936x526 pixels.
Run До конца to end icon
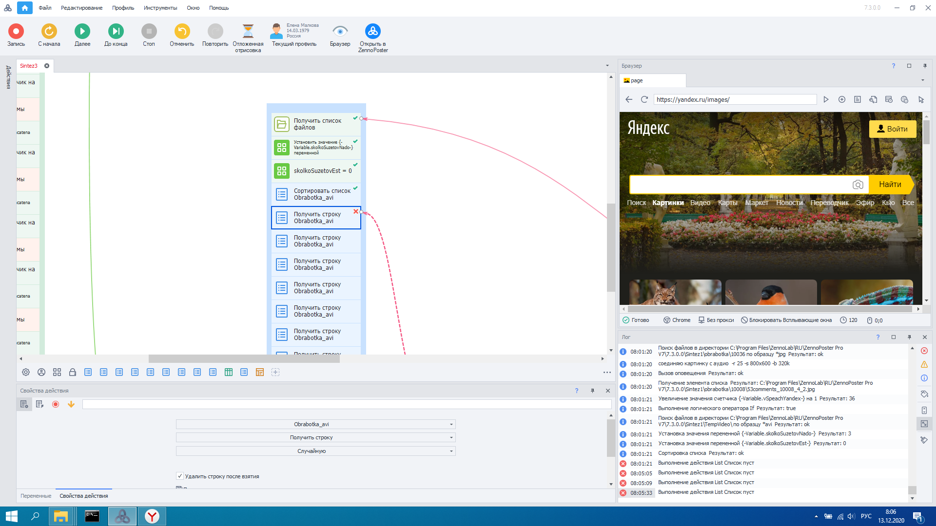point(116,32)
